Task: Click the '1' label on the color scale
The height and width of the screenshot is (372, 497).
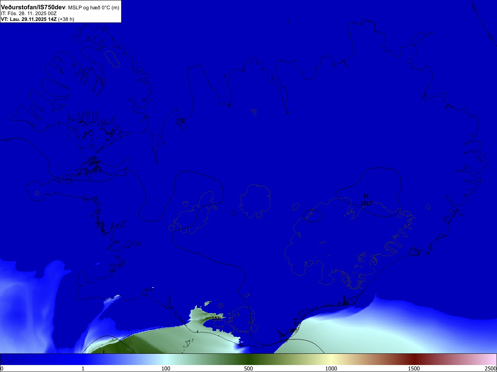Action: click(83, 369)
